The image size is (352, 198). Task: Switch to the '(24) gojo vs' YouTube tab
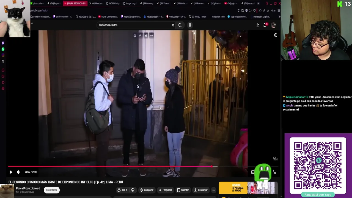click(x=231, y=4)
